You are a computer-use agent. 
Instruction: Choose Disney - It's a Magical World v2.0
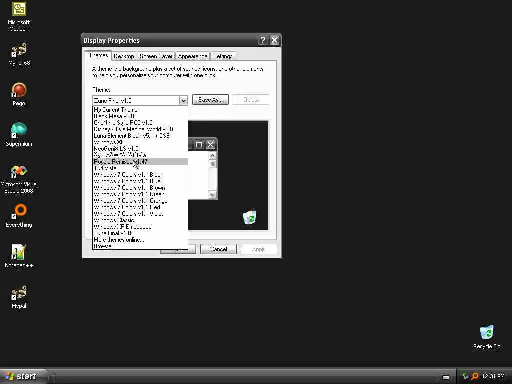pos(140,129)
